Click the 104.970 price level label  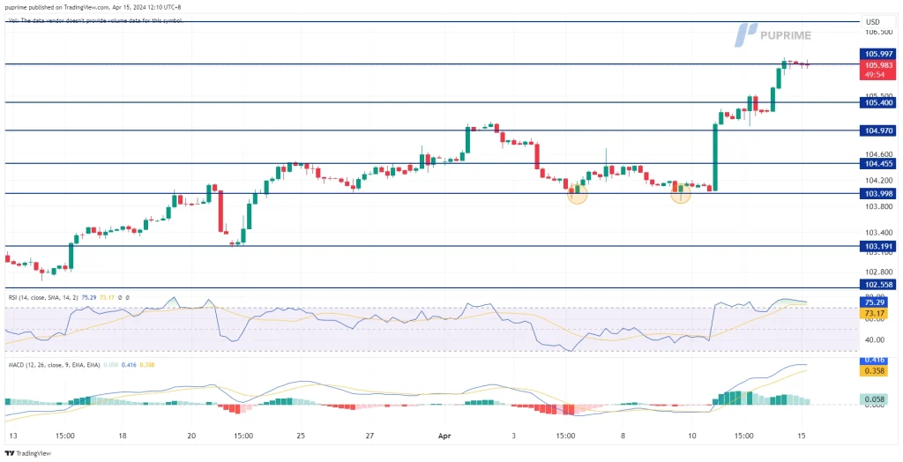(878, 130)
